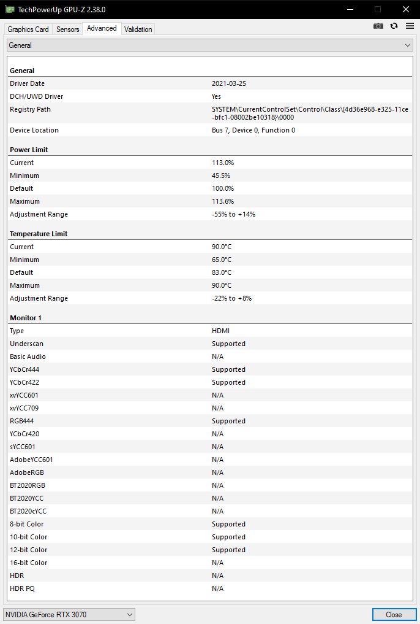420x624 pixels.
Task: Click the Temperature Limit Default row
Action: (x=209, y=272)
